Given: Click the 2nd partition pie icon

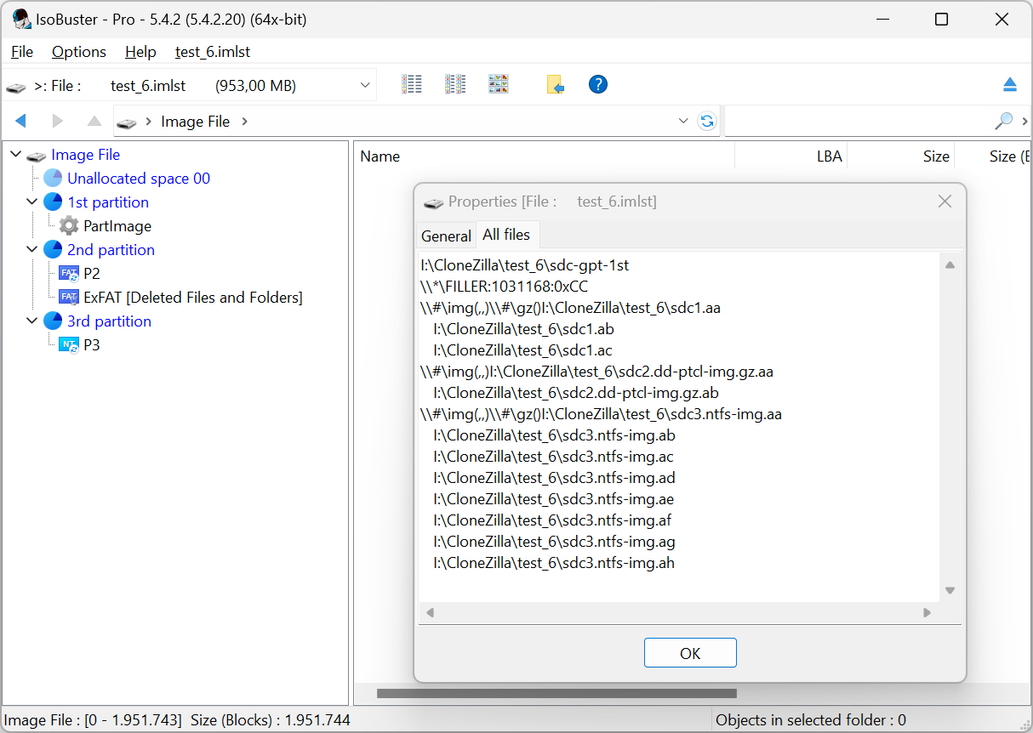Looking at the screenshot, I should pyautogui.click(x=53, y=250).
